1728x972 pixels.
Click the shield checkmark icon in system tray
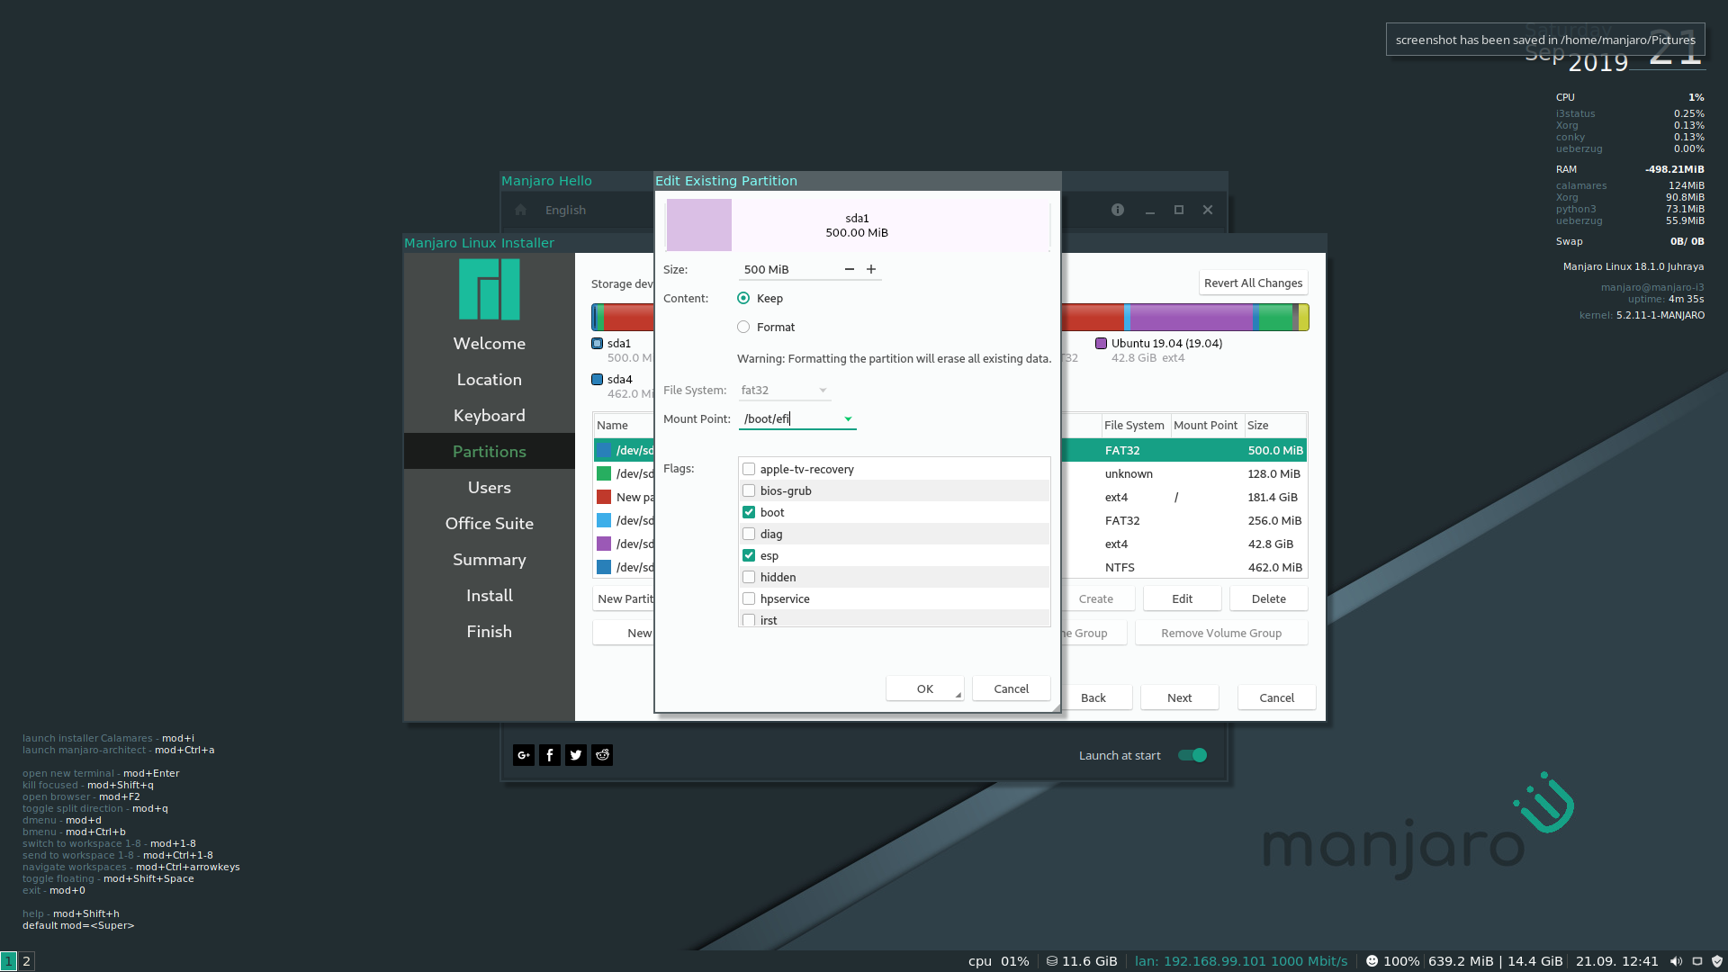pos(1715,960)
